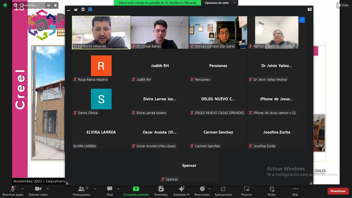Open the Participantes panel
Image resolution: width=352 pixels, height=198 pixels.
point(81,191)
